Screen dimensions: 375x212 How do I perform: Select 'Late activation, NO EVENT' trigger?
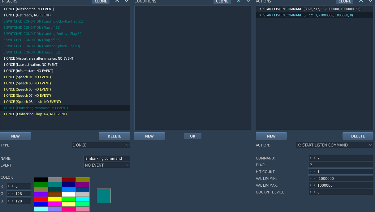tap(65, 65)
